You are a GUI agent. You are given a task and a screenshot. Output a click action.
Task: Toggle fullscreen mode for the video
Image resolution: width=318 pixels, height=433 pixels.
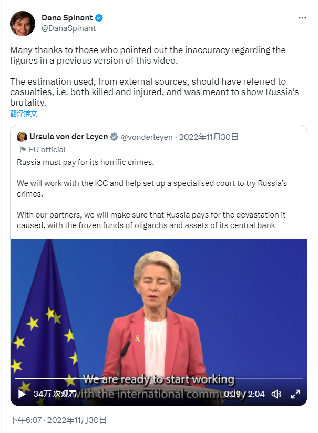[295, 394]
